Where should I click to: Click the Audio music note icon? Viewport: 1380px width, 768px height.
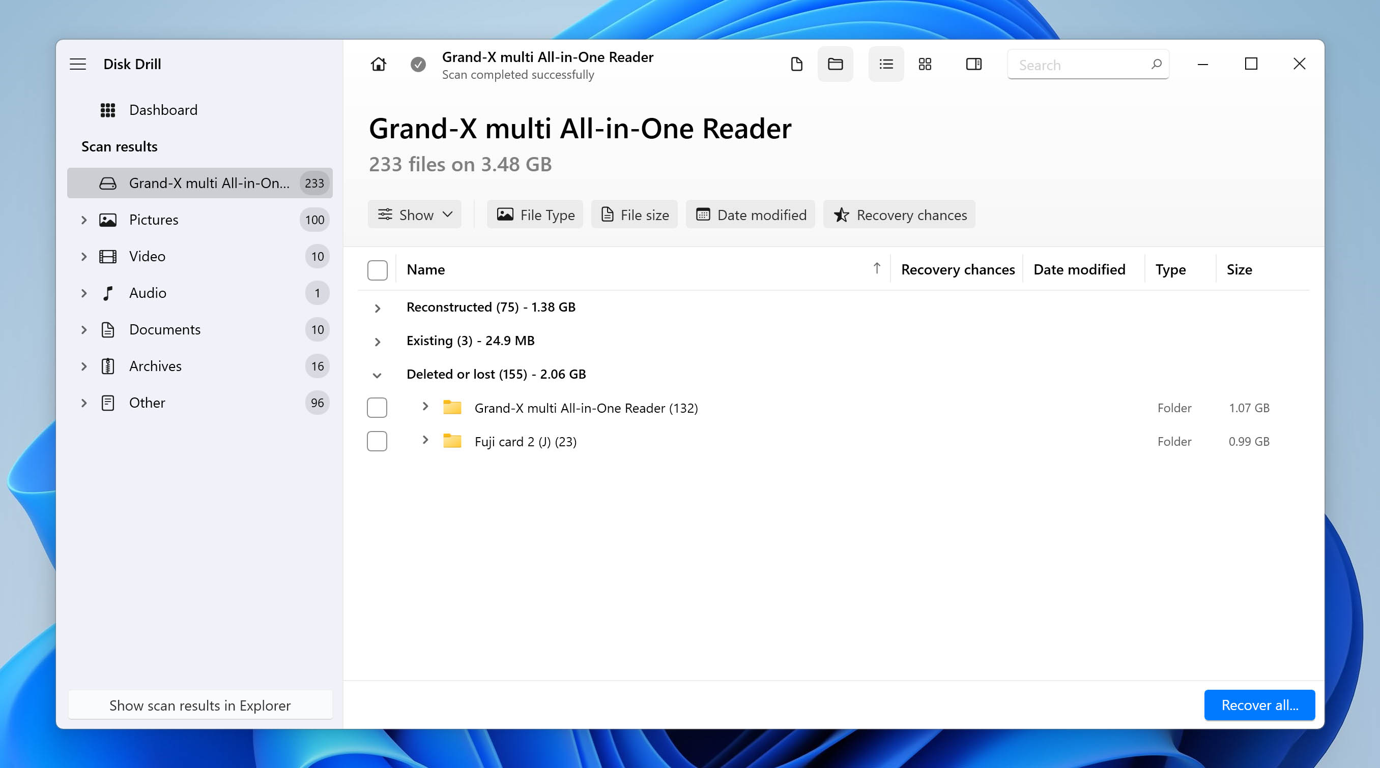(108, 293)
